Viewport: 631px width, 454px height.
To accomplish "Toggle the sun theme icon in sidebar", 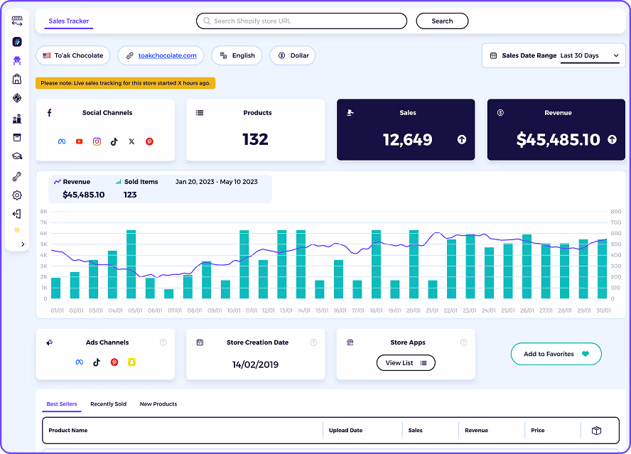I will click(17, 229).
